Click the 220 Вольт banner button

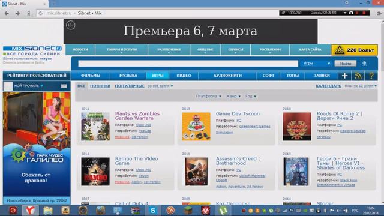[x=355, y=50]
